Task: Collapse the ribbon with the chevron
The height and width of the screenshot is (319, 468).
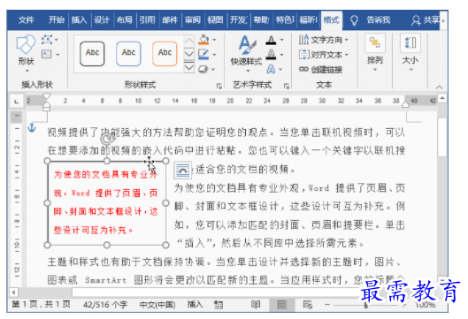Action: pos(439,87)
